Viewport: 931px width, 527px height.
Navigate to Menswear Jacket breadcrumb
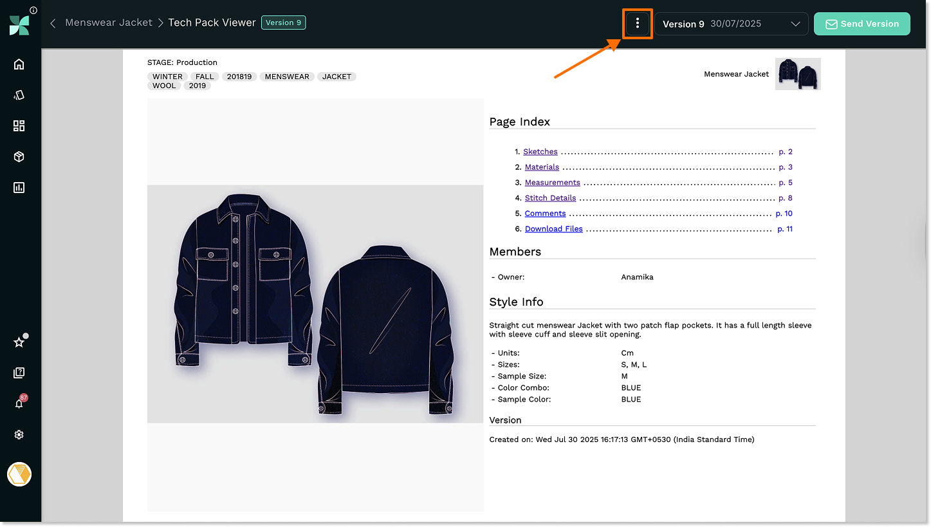click(x=109, y=23)
